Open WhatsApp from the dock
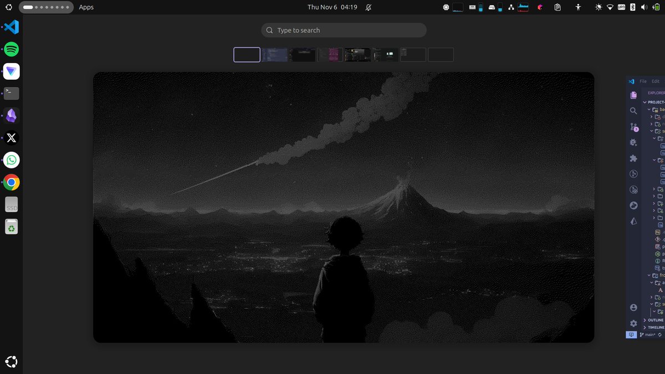 [11, 160]
